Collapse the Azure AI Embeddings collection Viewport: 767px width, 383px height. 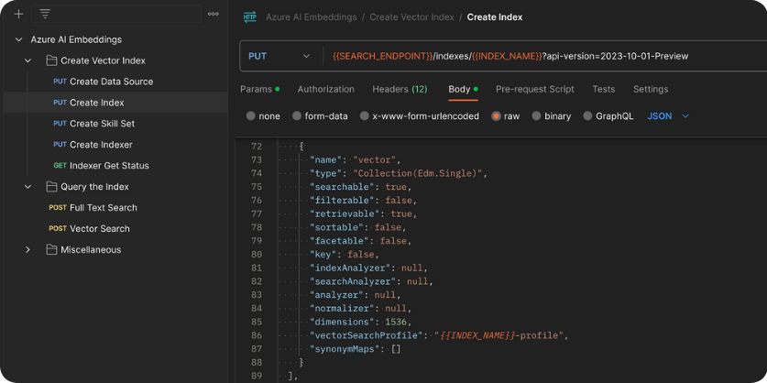tap(18, 39)
